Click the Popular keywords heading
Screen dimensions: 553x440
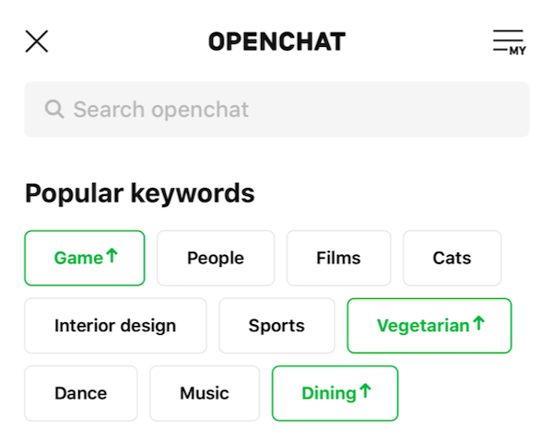coord(139,193)
